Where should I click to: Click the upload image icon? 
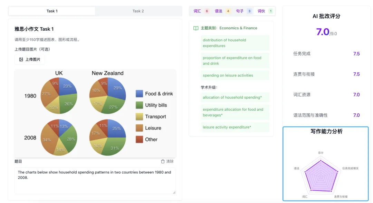(x=21, y=60)
